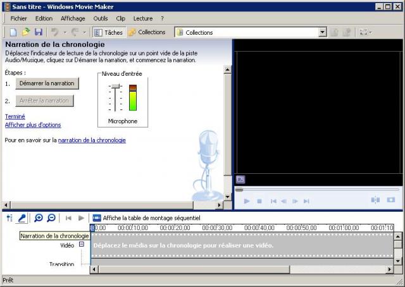This screenshot has width=405, height=287.
Task: Click the timeline playhead at start
Action: 92,228
